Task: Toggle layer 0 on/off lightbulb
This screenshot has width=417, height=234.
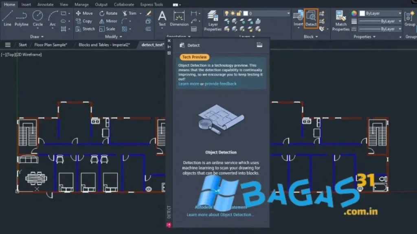Action: pos(226,13)
